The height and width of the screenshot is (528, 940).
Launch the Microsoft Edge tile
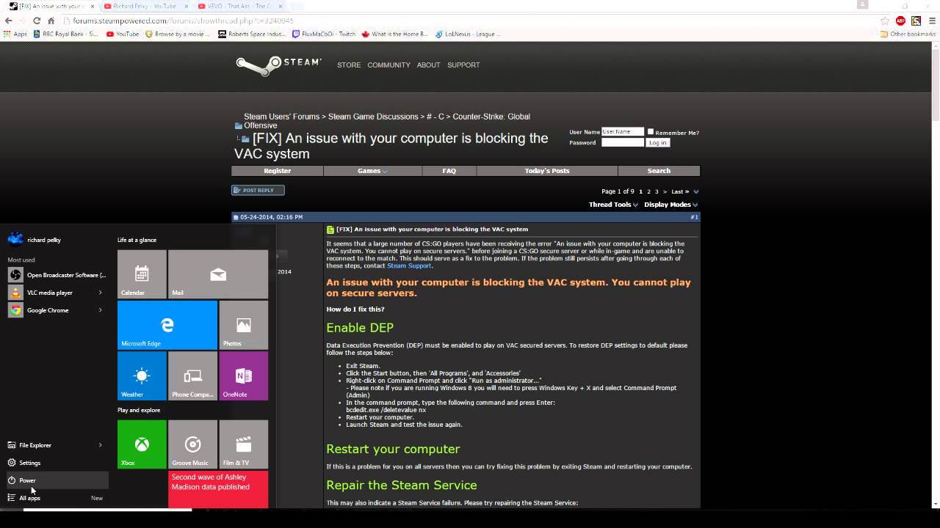point(167,324)
